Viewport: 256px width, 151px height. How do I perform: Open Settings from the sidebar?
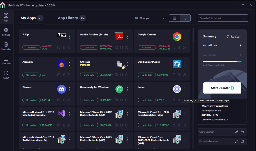tap(6, 32)
